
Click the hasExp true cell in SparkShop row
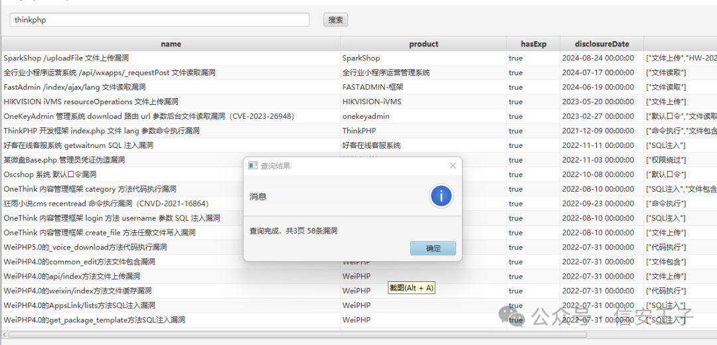pyautogui.click(x=534, y=58)
